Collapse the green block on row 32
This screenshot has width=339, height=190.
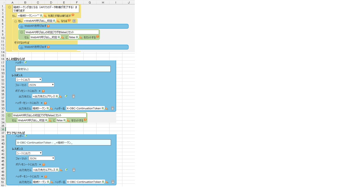(x=9, y=116)
